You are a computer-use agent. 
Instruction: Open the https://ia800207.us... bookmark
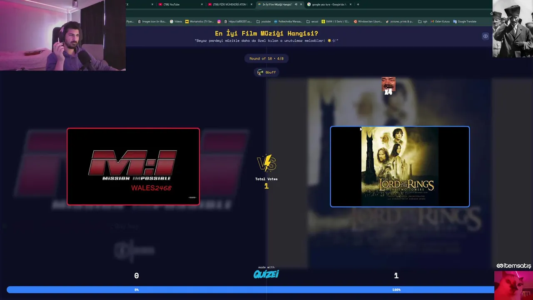(238, 22)
